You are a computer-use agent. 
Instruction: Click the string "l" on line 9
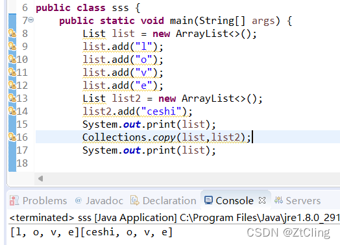click(144, 47)
